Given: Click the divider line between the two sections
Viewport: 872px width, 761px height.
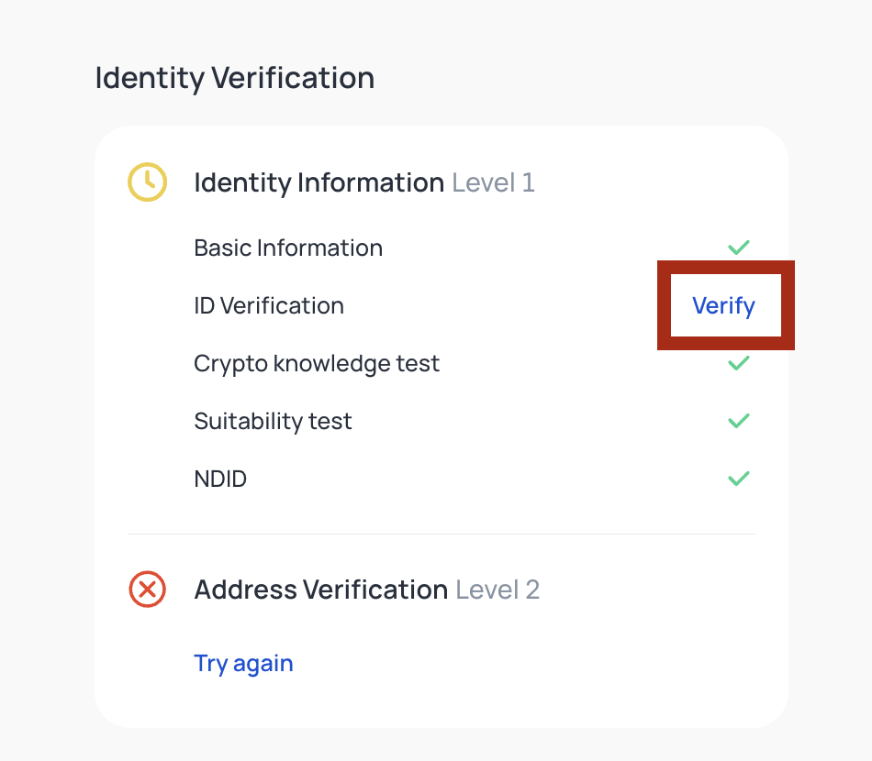Looking at the screenshot, I should pos(441,534).
